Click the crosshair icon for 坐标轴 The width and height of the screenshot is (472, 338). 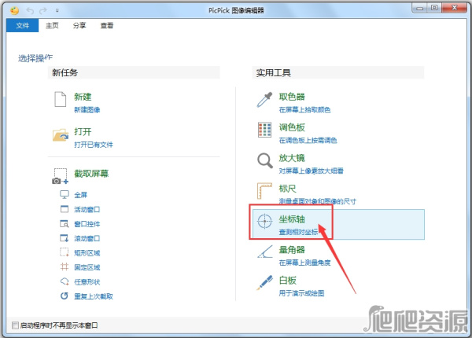coord(264,222)
